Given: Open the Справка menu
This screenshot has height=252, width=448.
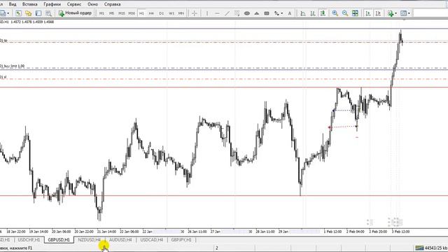Looking at the screenshot, I should pos(112,4).
